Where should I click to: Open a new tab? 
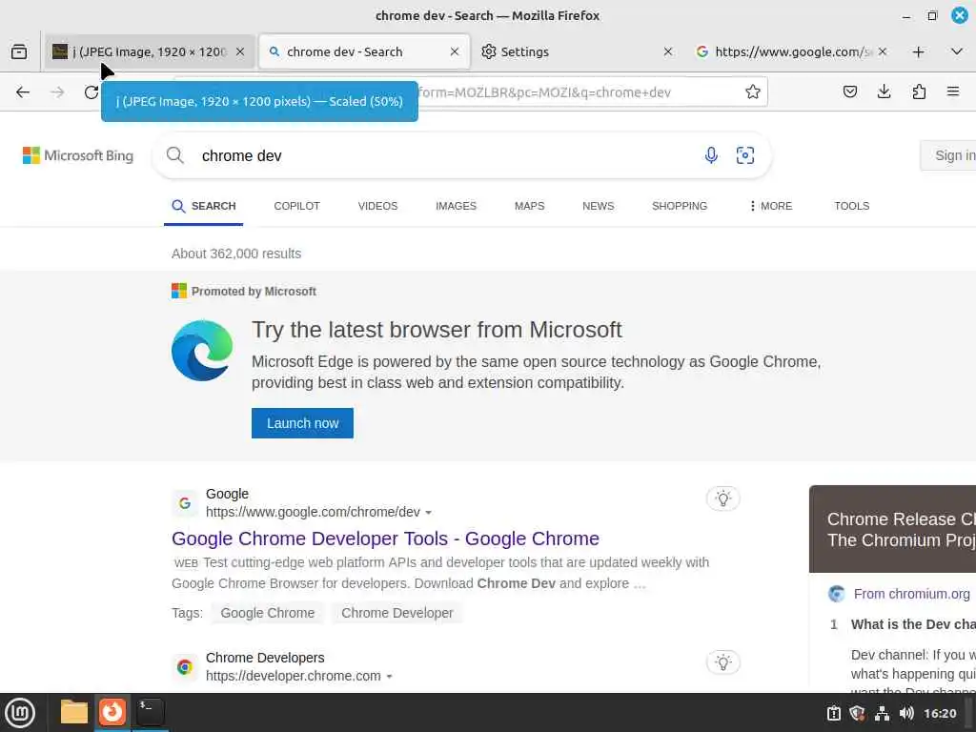tap(918, 51)
